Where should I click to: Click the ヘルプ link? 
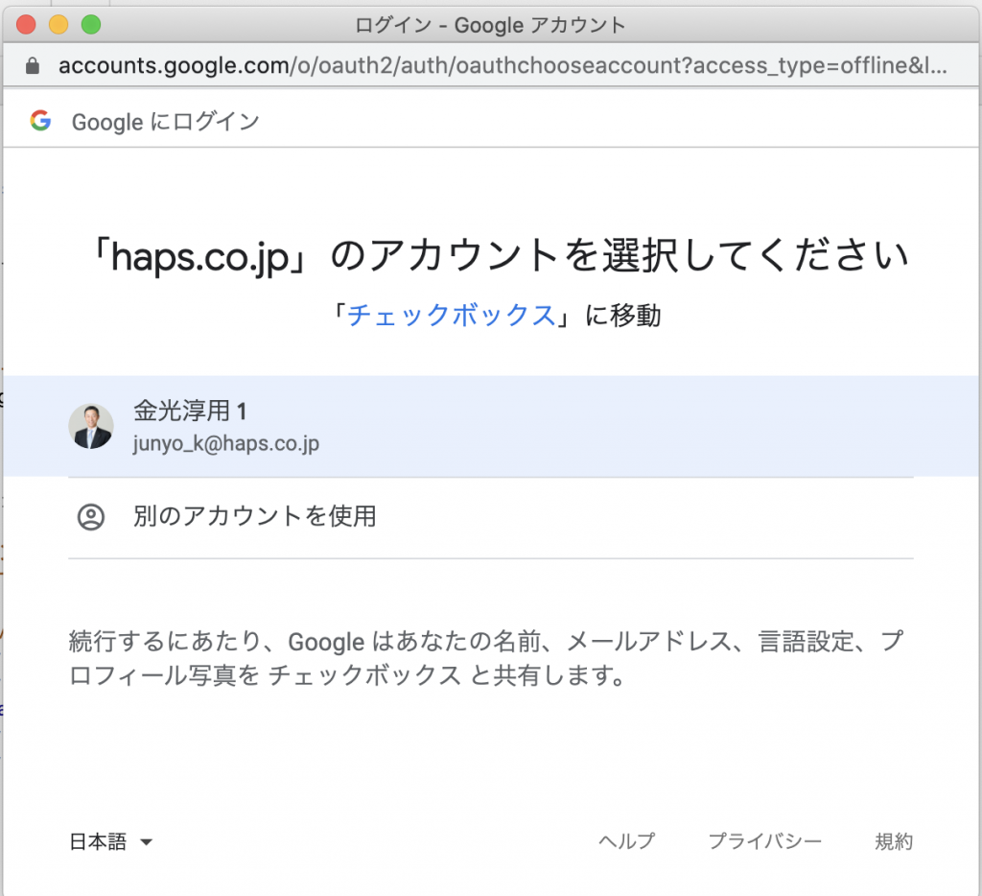point(626,841)
